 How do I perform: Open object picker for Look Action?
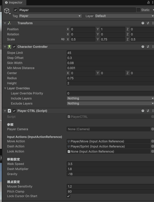click(152, 151)
